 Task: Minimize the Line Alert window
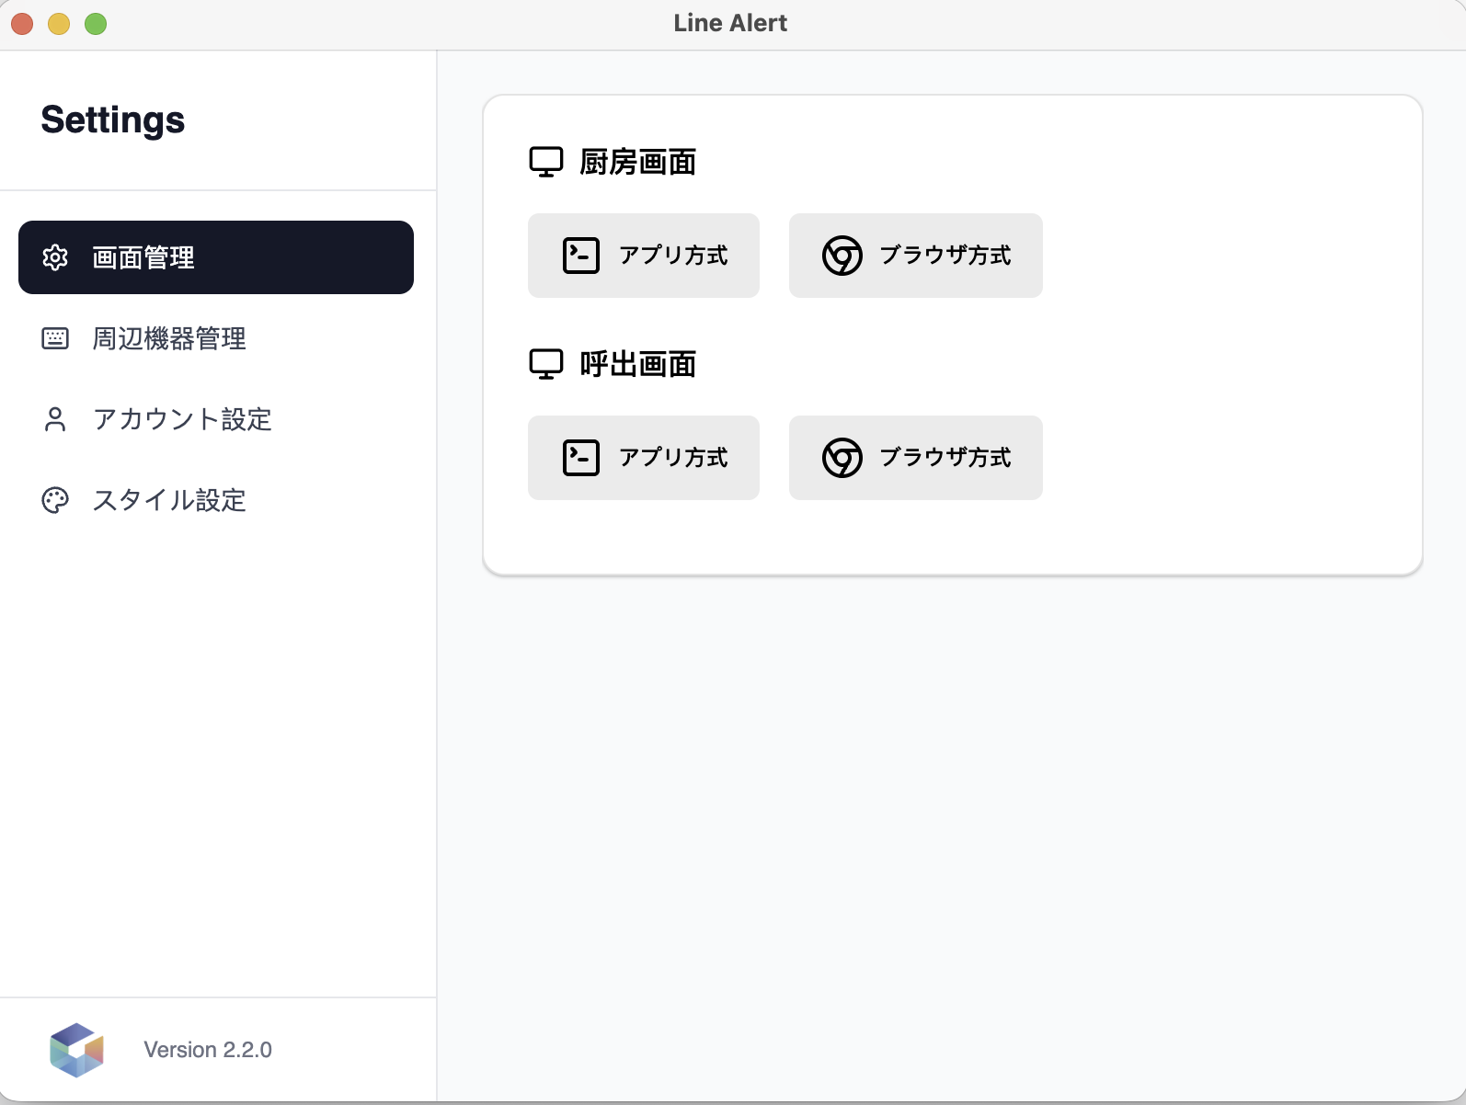point(59,24)
